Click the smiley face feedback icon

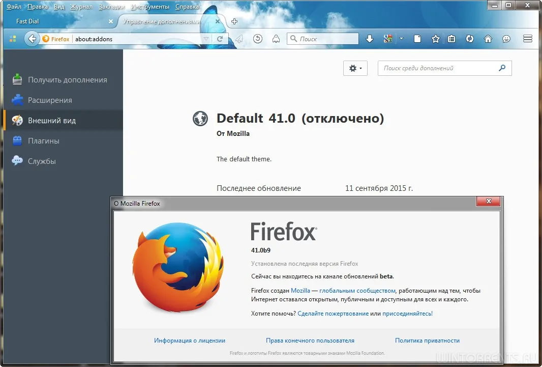pos(506,39)
